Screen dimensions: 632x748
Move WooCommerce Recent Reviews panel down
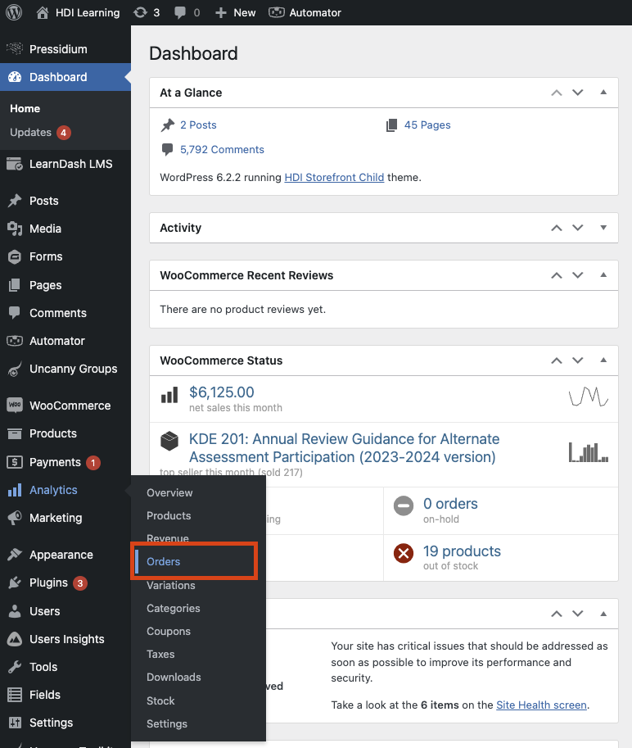(x=578, y=275)
